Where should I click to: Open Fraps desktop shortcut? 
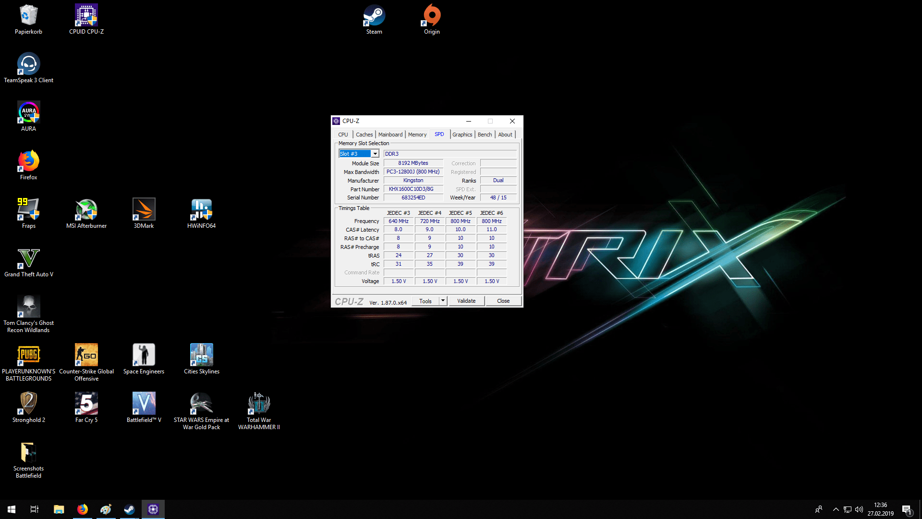tap(28, 214)
